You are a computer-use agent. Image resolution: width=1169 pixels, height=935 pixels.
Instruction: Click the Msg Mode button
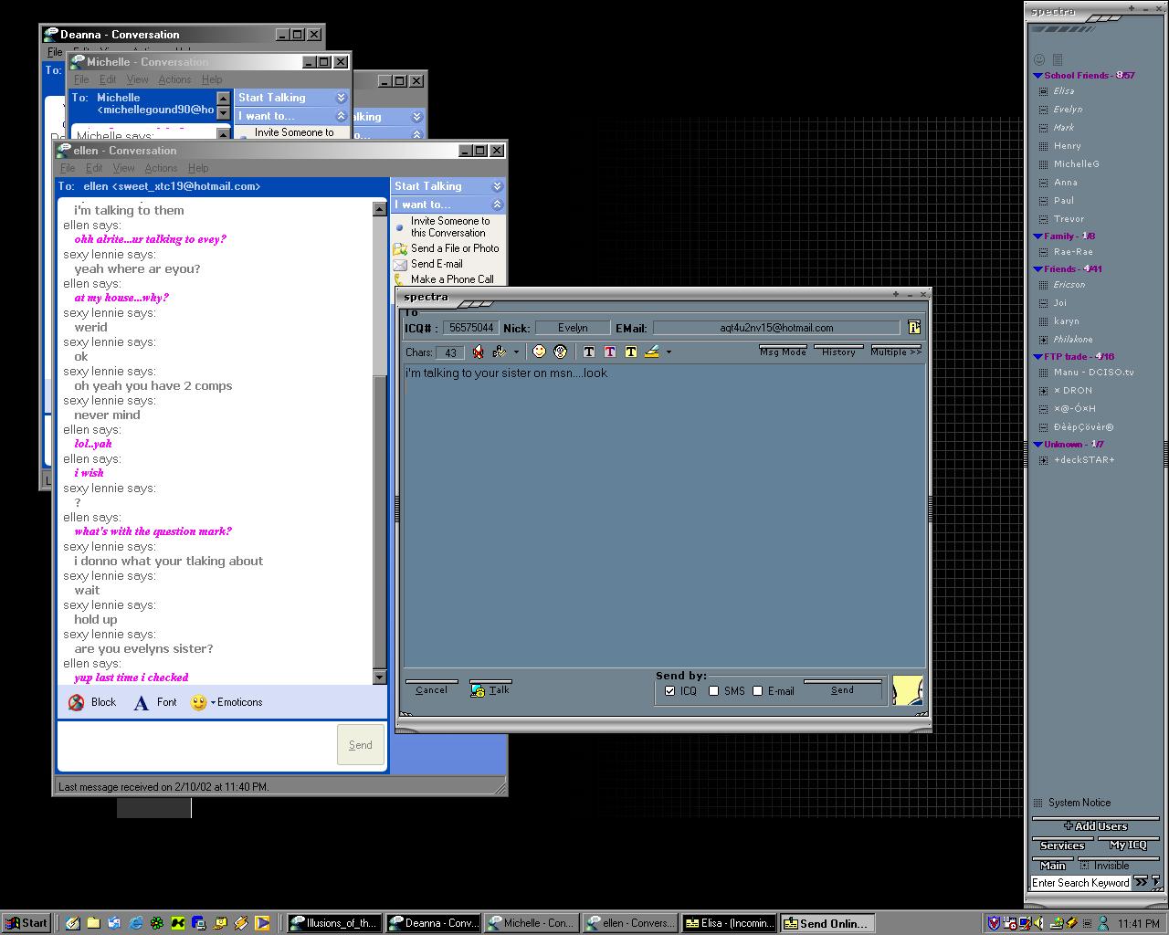coord(783,352)
